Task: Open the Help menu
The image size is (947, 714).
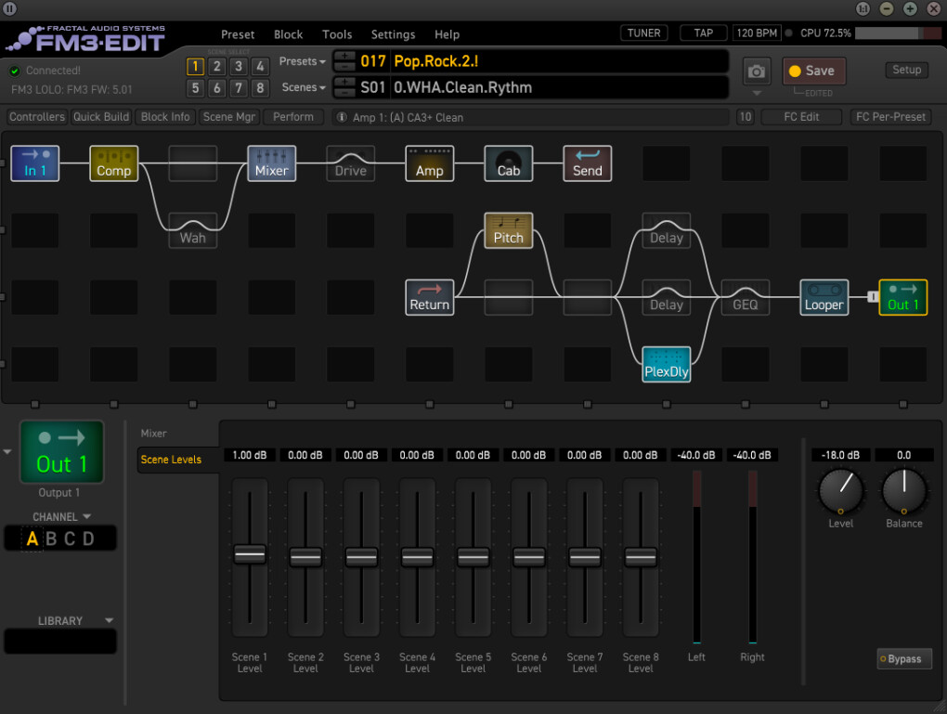Action: 447,34
